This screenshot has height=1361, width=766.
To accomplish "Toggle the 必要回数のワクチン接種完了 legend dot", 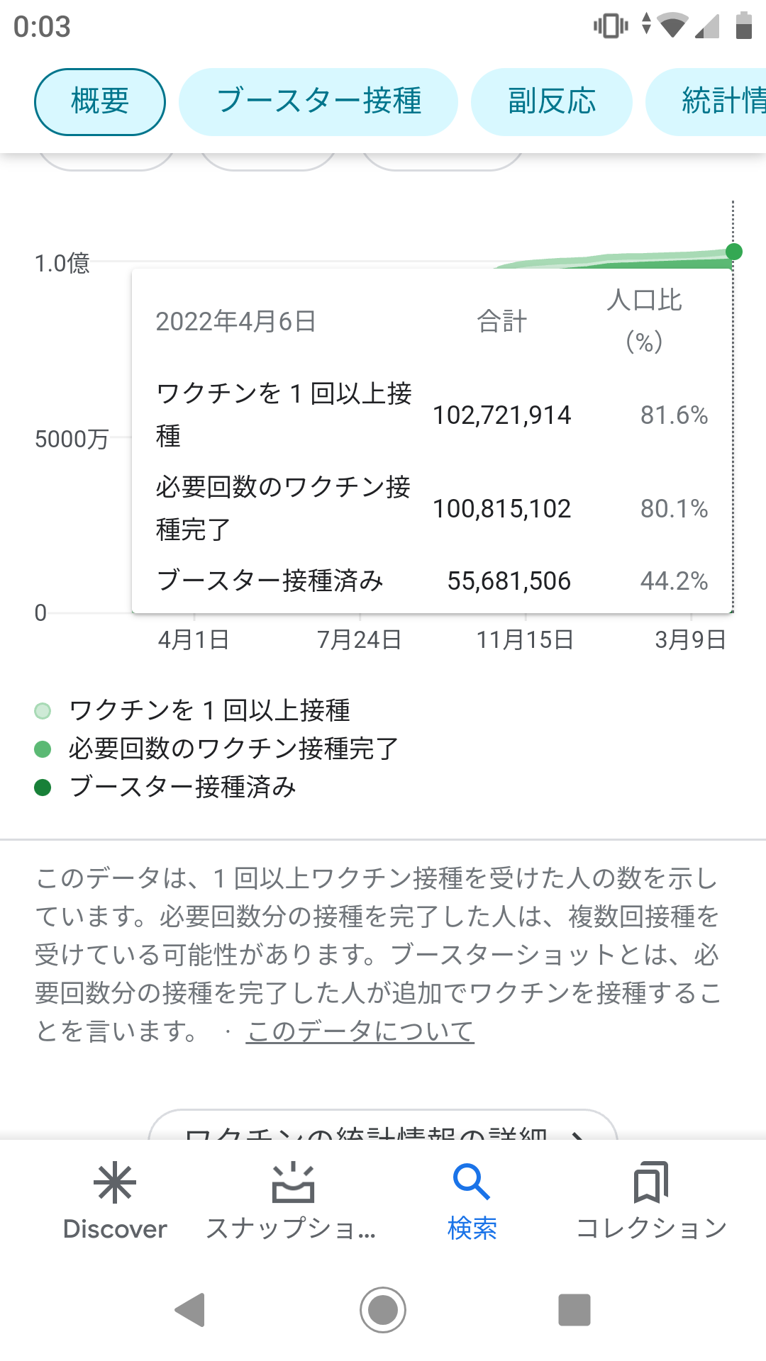I will pyautogui.click(x=43, y=749).
